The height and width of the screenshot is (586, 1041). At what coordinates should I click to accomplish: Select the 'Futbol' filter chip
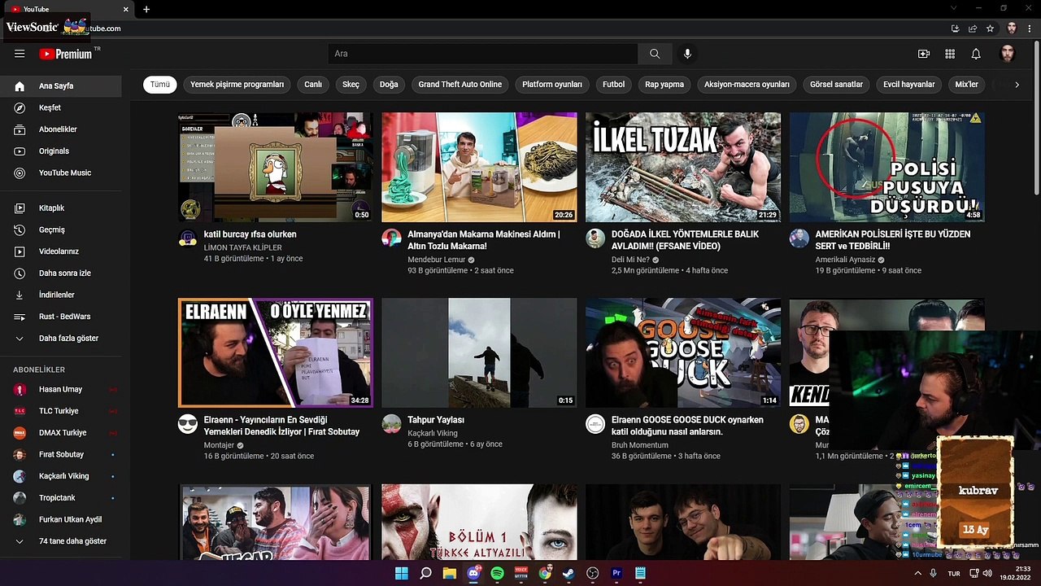613,84
